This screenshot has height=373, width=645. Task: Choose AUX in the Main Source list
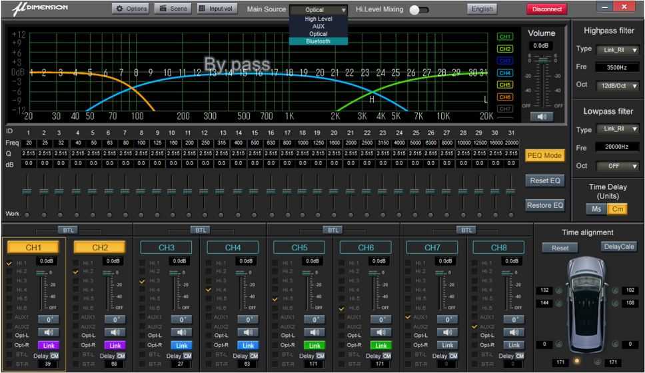click(318, 27)
